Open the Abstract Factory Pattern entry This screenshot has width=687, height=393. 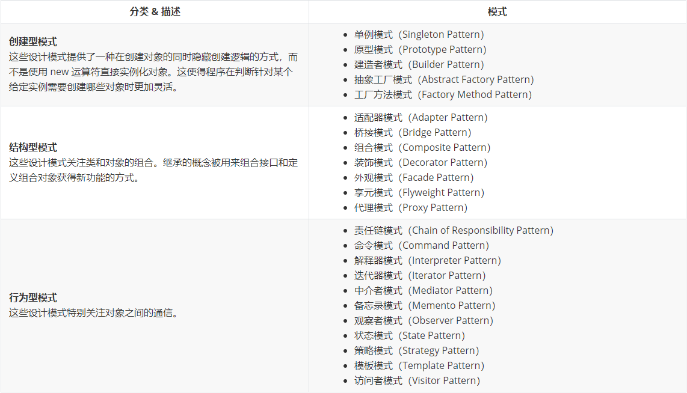click(x=443, y=80)
